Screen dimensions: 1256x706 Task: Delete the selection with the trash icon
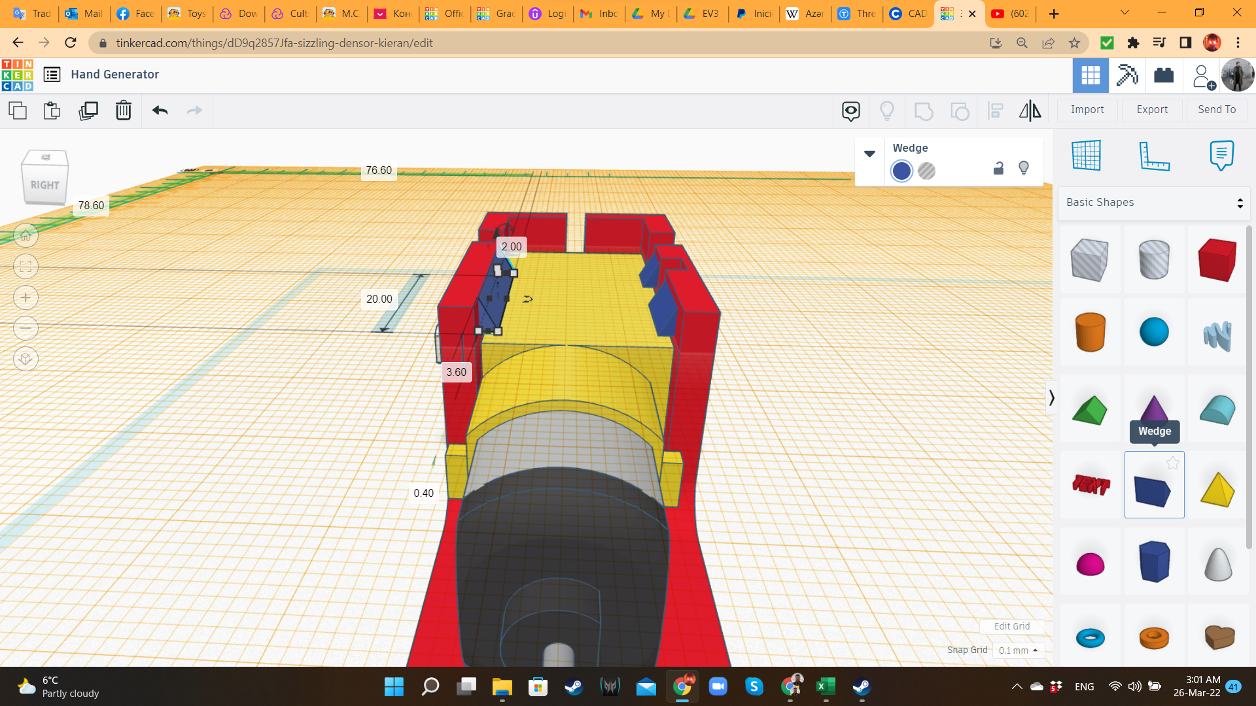pos(123,110)
